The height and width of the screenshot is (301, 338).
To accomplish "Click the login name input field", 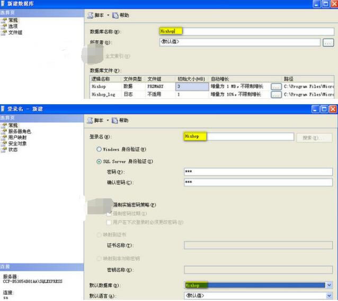I will (x=239, y=136).
